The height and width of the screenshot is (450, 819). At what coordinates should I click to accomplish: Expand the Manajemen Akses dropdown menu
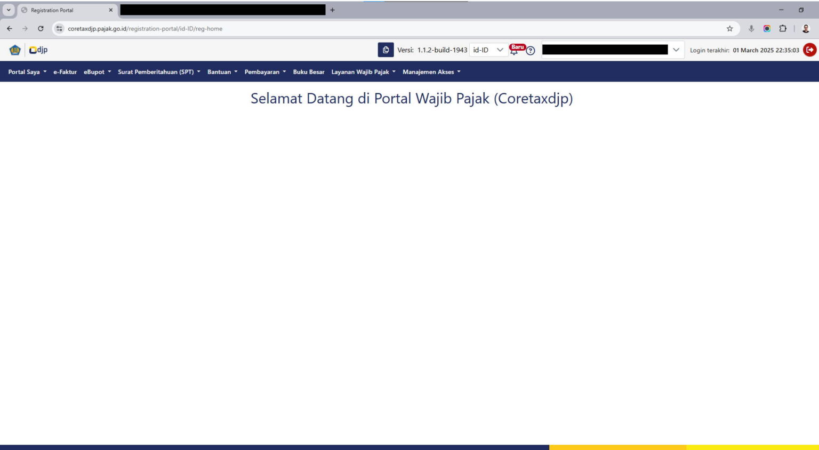(431, 71)
